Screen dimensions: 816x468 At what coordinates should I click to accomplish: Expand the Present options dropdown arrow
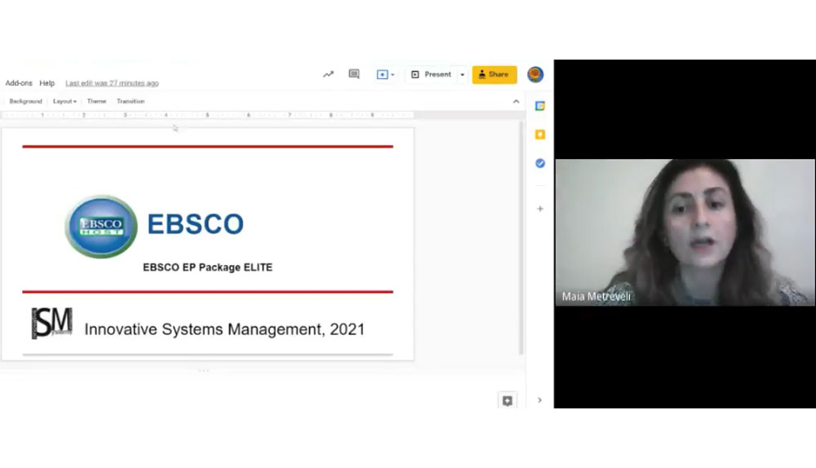pos(463,75)
